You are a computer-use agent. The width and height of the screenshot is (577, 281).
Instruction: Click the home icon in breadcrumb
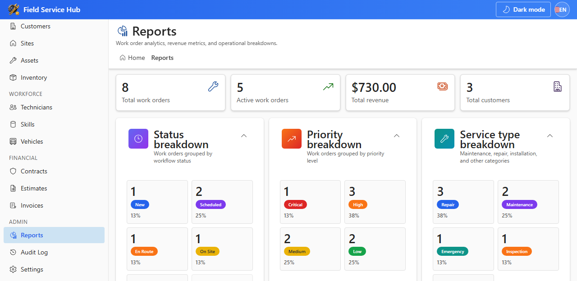(123, 58)
